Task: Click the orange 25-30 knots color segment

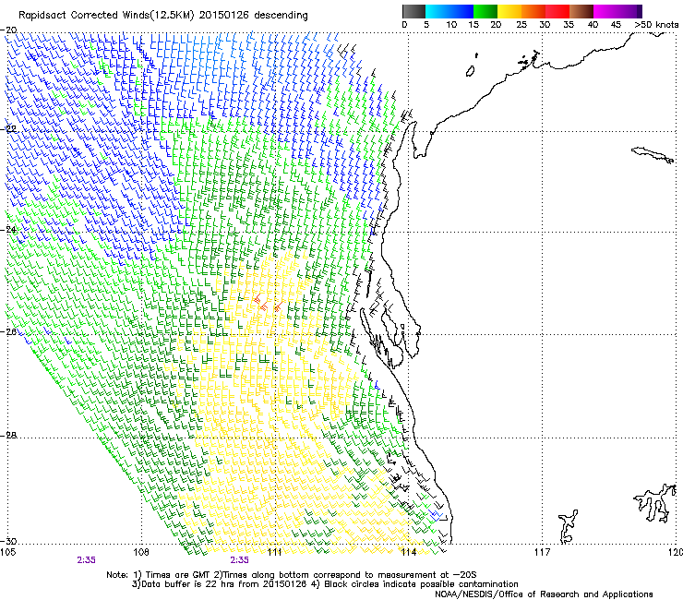Action: pyautogui.click(x=533, y=12)
